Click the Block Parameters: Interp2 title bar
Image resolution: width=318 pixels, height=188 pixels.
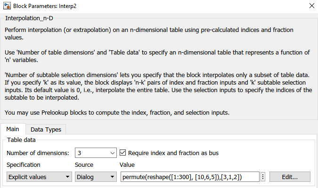[141, 6]
